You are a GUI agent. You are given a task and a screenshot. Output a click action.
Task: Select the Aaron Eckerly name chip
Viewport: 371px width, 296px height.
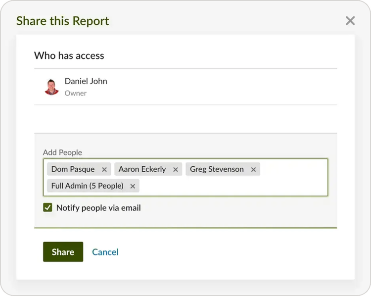tap(142, 169)
